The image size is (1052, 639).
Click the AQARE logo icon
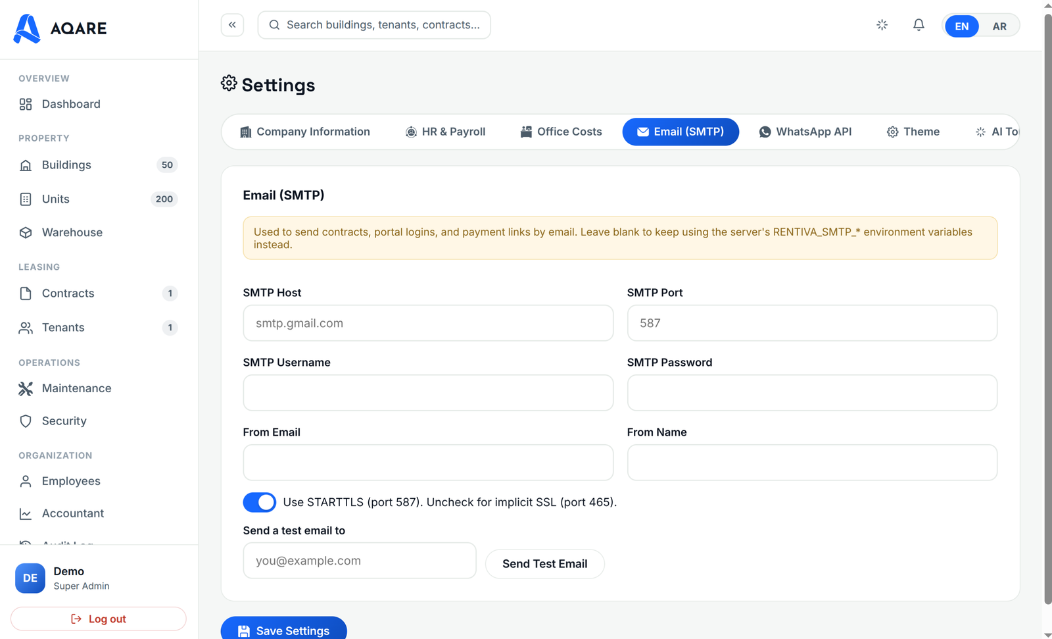point(27,28)
